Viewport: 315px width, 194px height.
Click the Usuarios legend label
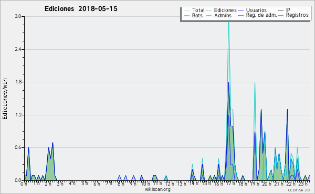coord(256,10)
